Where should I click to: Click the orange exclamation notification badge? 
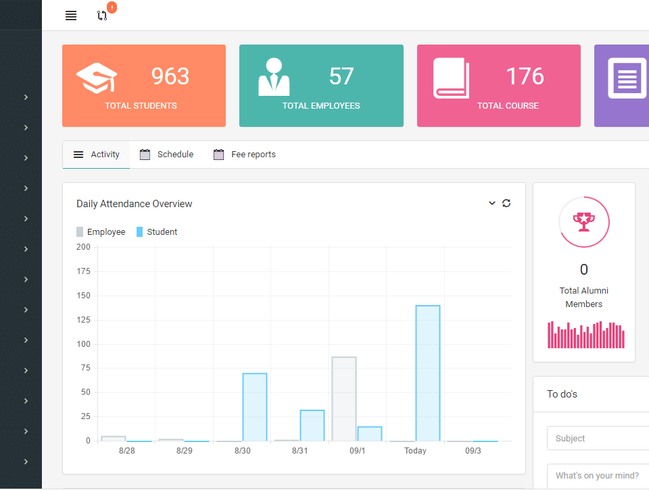pyautogui.click(x=112, y=7)
